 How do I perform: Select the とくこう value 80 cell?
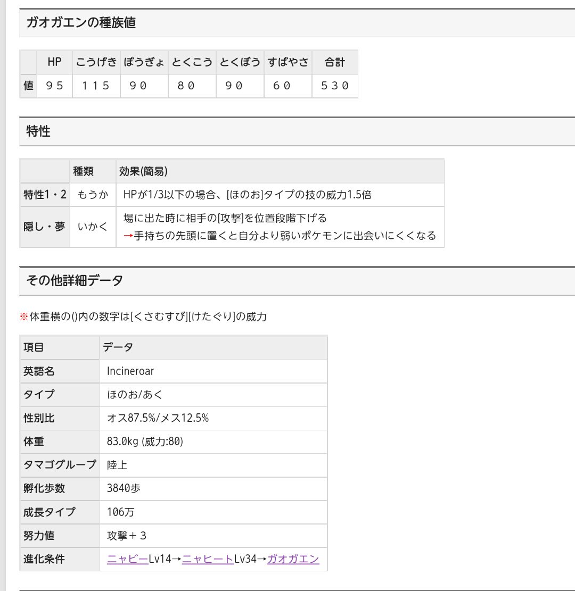click(x=192, y=86)
